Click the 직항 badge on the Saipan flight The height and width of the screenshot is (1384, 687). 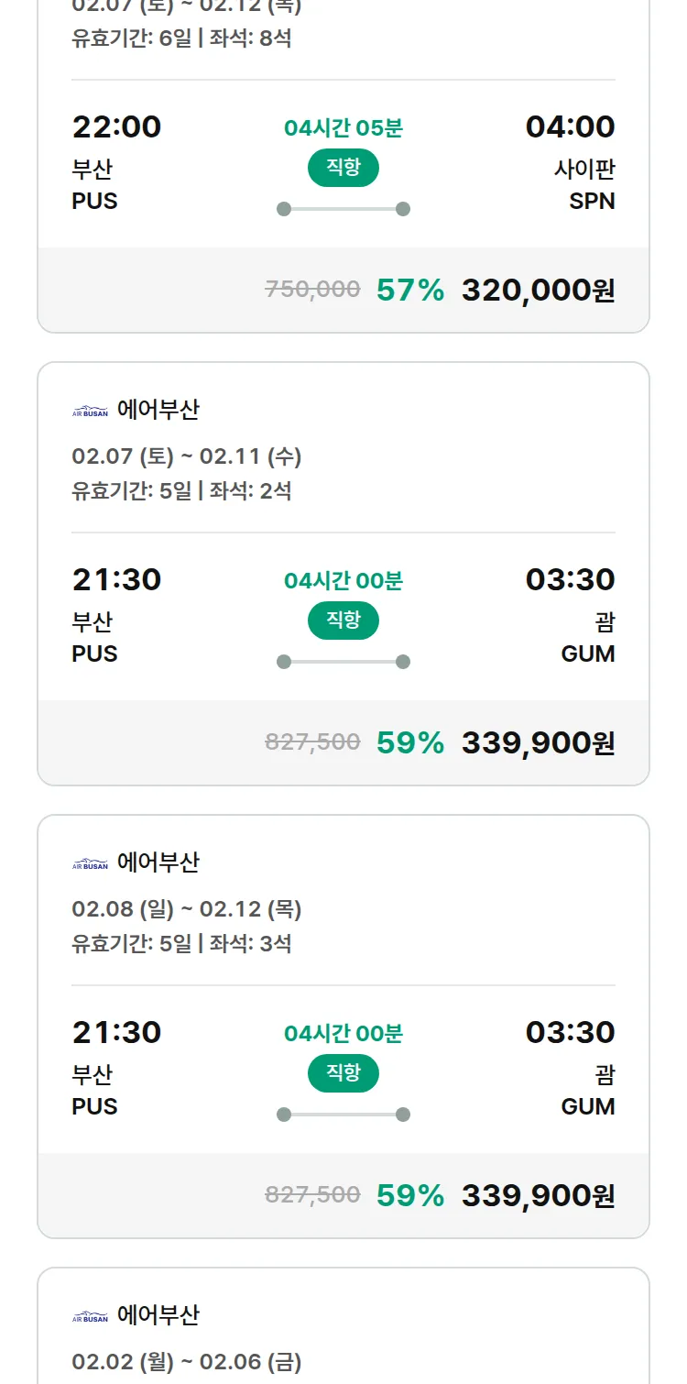(343, 168)
